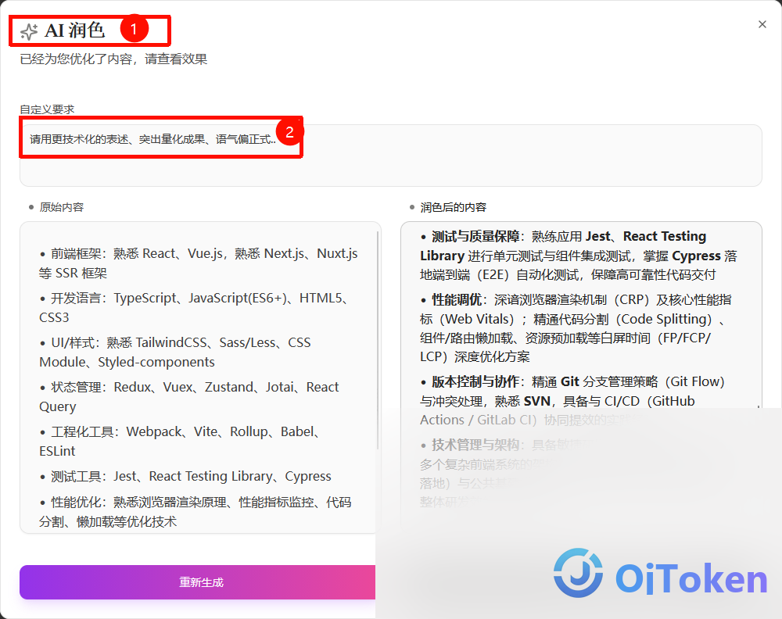Click the 前端框架 line in original content
The image size is (782, 619).
point(199,263)
